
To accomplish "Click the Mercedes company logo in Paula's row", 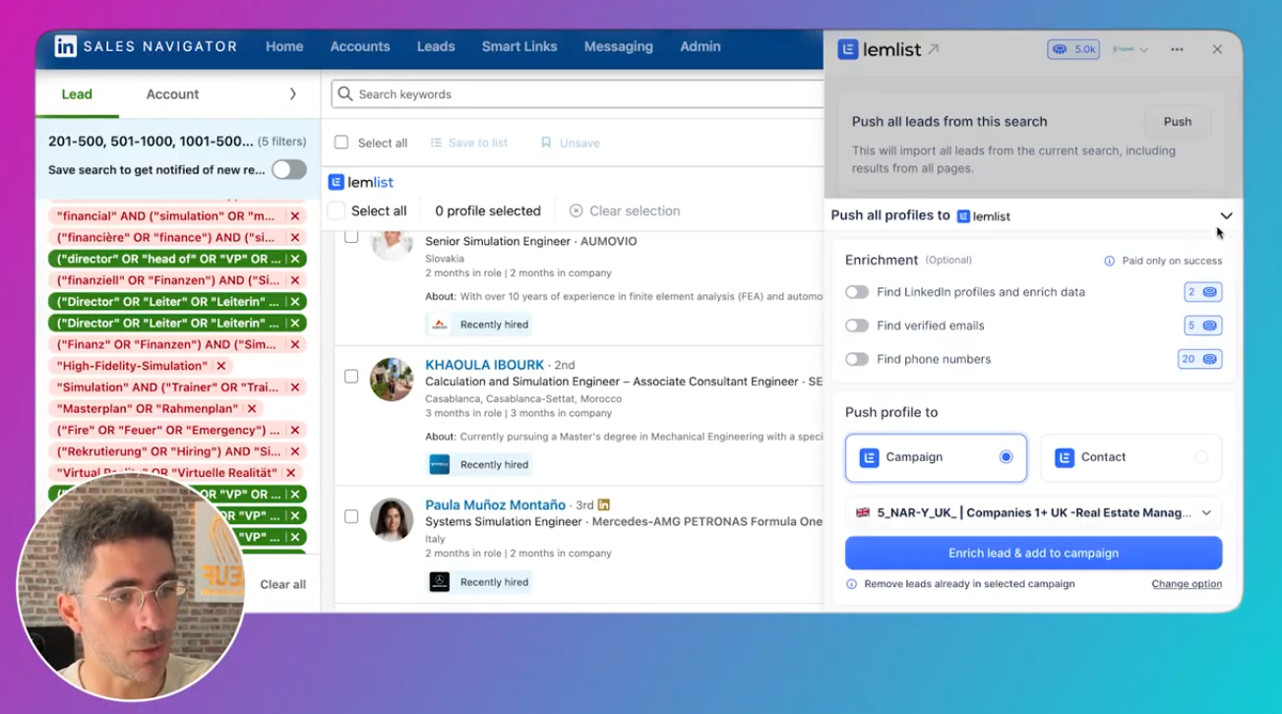I will coord(440,582).
